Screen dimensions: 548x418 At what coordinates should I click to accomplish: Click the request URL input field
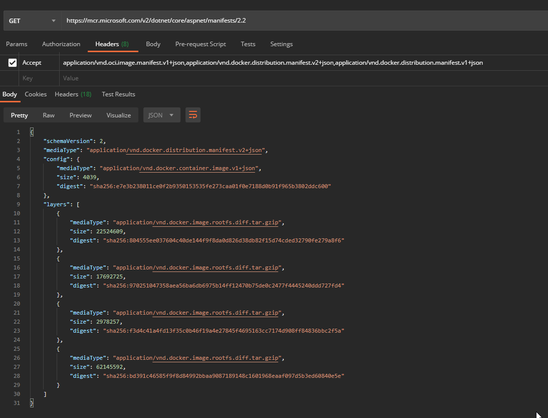pos(305,21)
